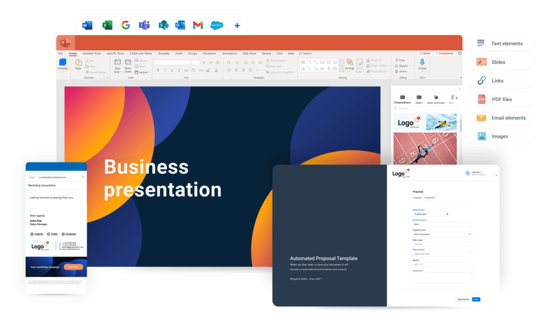This screenshot has width=551, height=330.
Task: Open the File menu
Action: (x=60, y=53)
